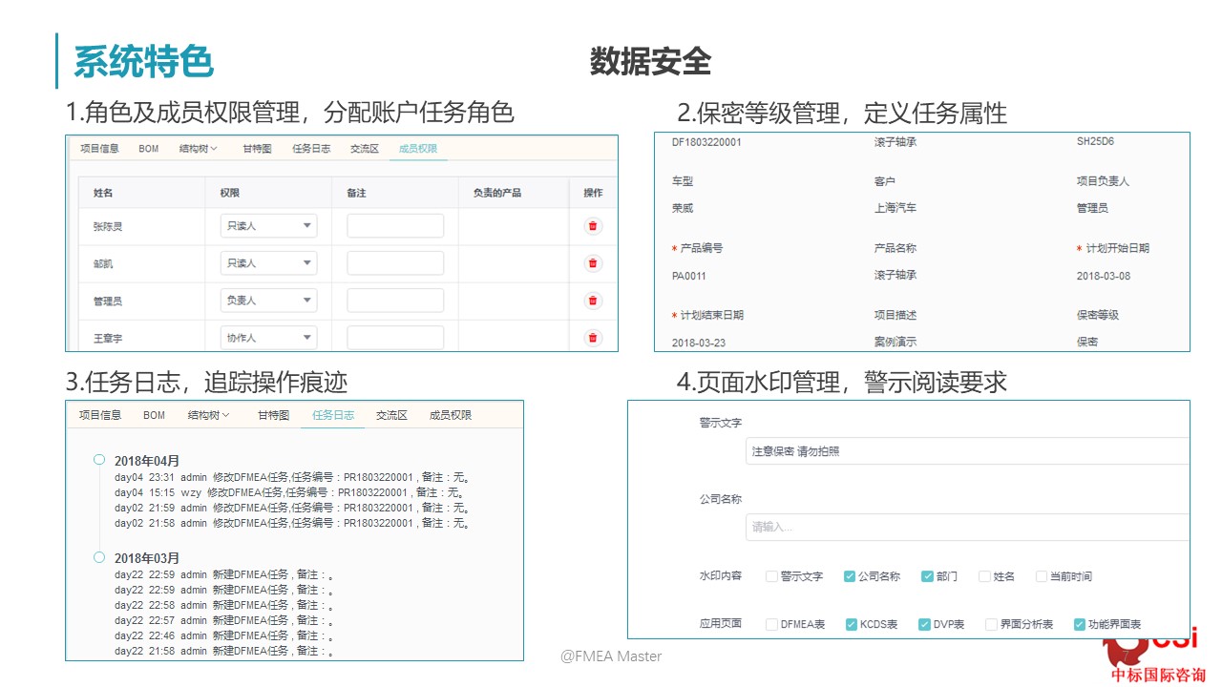
Task: Expand the 负责人 dropdown for 管理员
Action: 268,301
